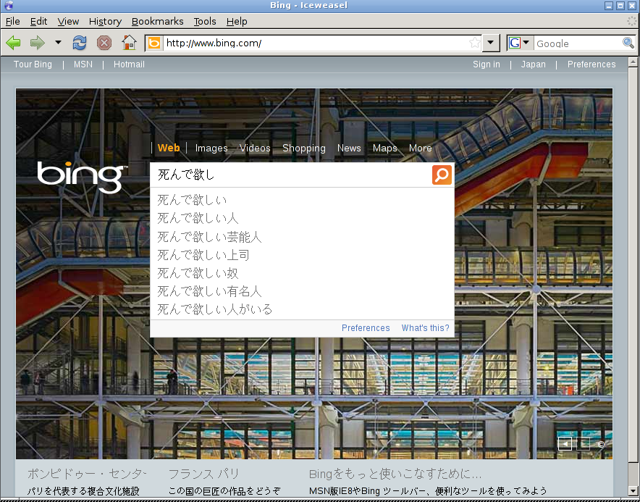The image size is (640, 502).
Task: Open the View menu
Action: 68,21
